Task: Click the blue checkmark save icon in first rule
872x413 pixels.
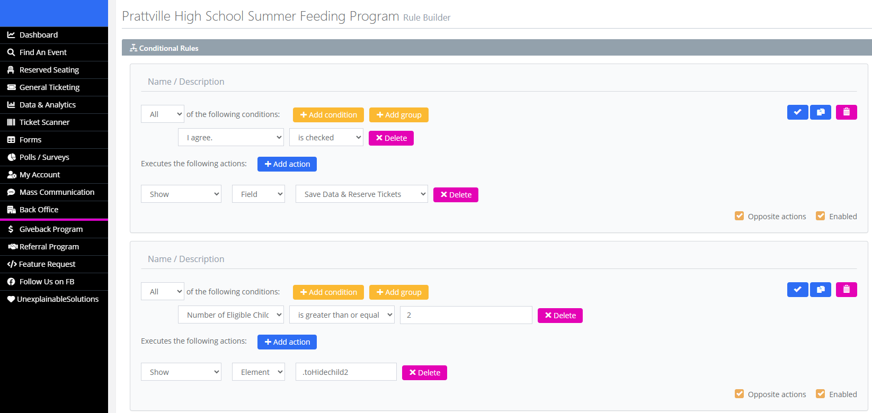Action: pyautogui.click(x=797, y=112)
